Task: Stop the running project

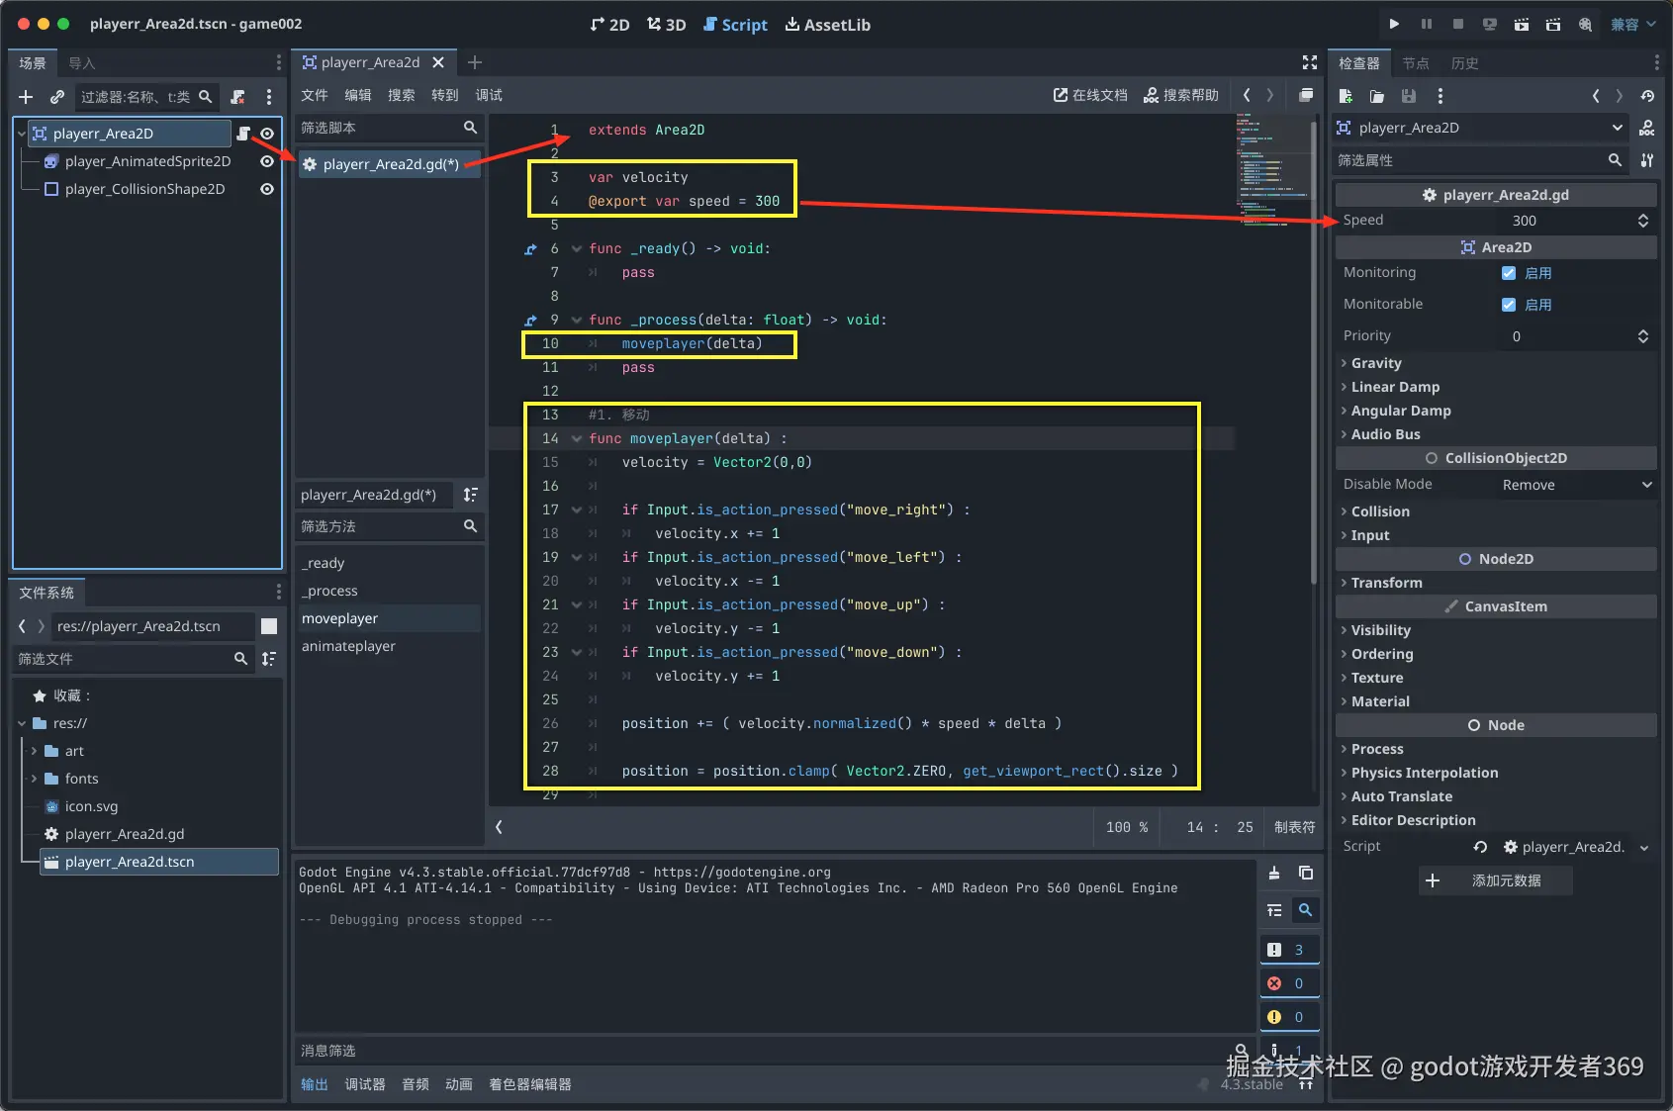Action: (x=1457, y=25)
